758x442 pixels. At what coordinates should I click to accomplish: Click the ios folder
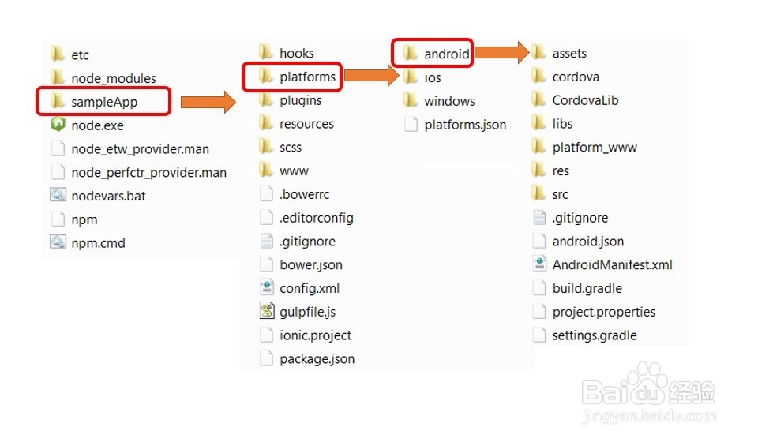pyautogui.click(x=432, y=77)
